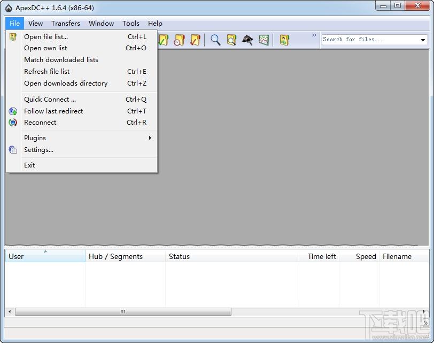Viewport: 434px width, 343px height.
Task: Open the Tools menu
Action: (x=131, y=23)
